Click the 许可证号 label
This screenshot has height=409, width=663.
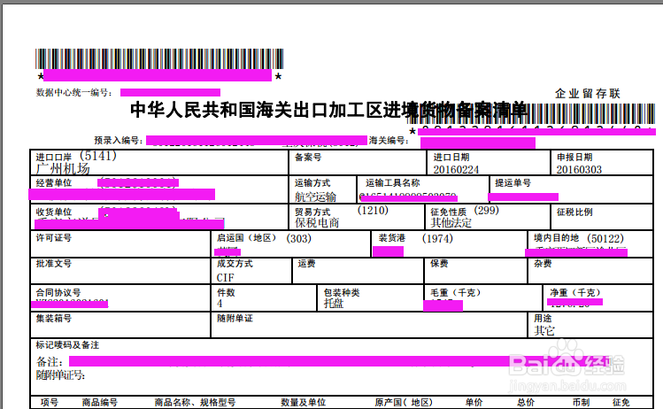click(x=54, y=238)
